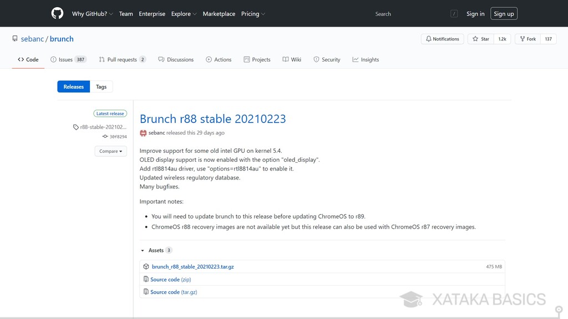Click file icon beside Source code (tar.gz)
This screenshot has height=319, width=568.
pyautogui.click(x=146, y=291)
